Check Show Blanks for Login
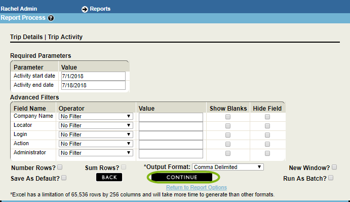This screenshot has height=202, width=350. coord(228,135)
